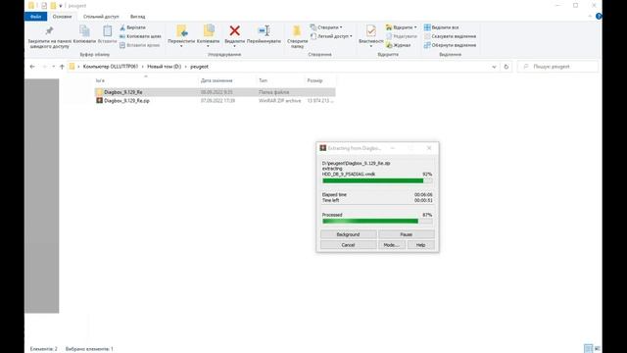627x353 pixels.
Task: Open the Open button dropdown arrow
Action: point(415,27)
